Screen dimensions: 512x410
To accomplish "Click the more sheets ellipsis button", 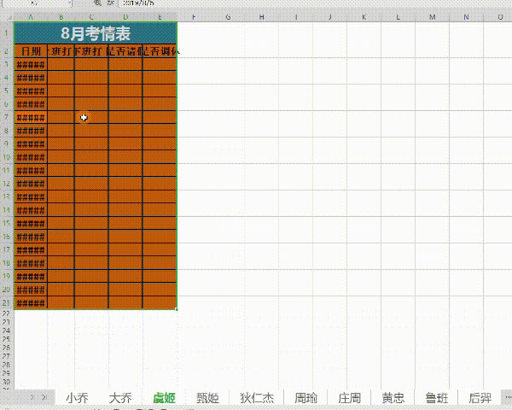I will (x=508, y=397).
